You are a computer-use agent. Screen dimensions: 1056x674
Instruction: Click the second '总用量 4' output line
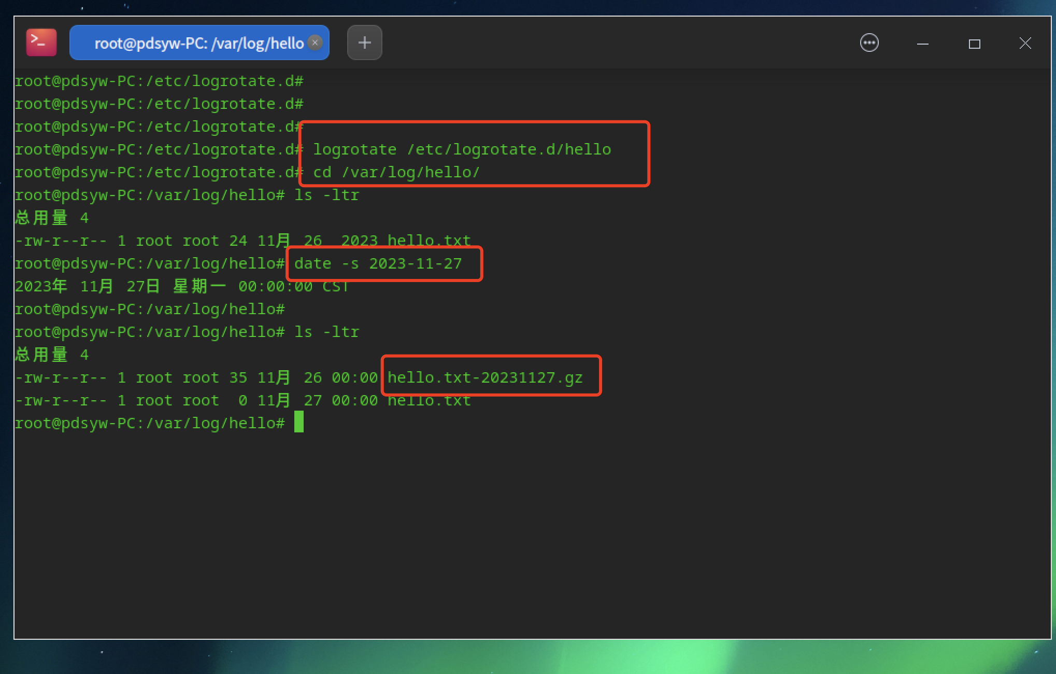[52, 355]
